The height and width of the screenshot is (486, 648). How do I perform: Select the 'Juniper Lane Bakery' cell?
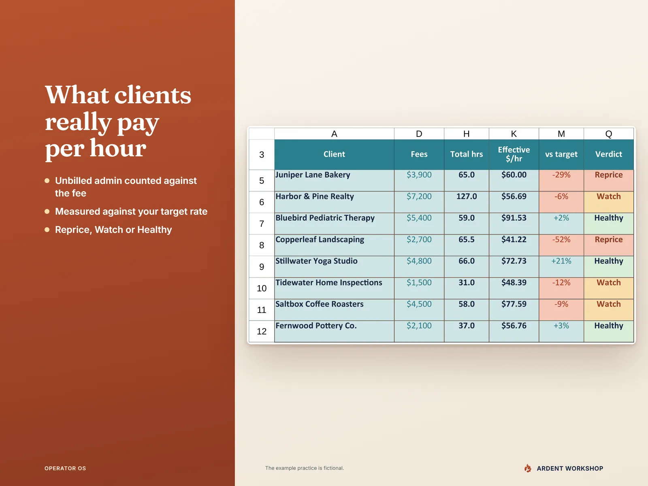(334, 181)
